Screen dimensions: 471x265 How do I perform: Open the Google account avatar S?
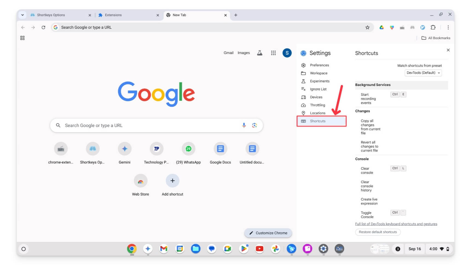point(287,53)
